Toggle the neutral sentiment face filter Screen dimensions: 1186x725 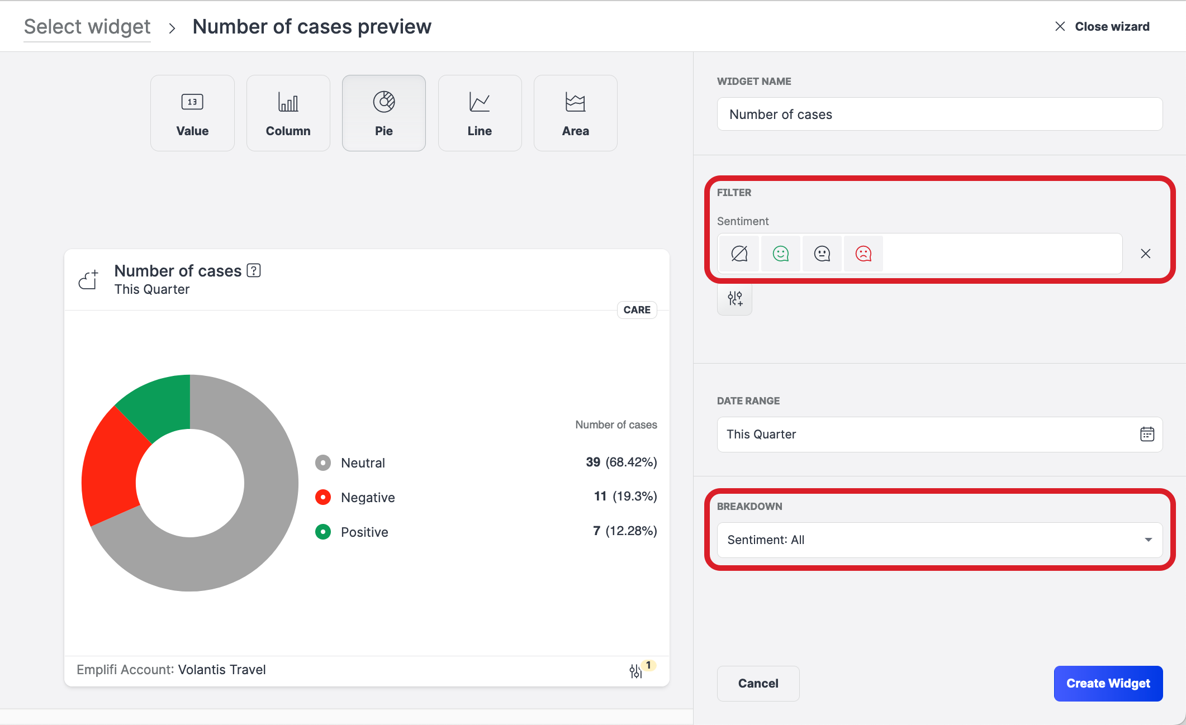[x=822, y=254]
